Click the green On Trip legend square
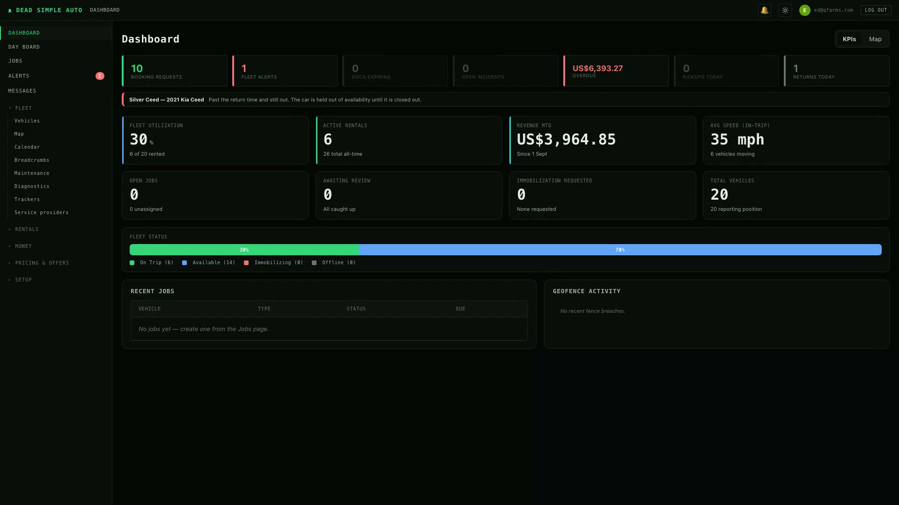The image size is (899, 505). [x=132, y=263]
